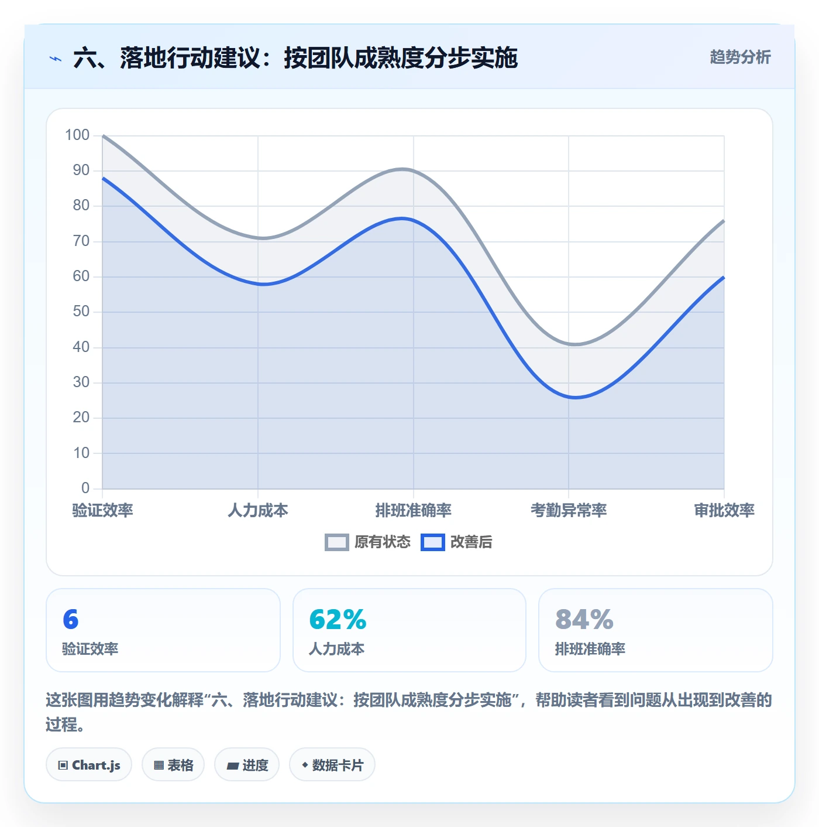
Task: Click the title 六、落地行动建议：按团队成熟度分步实施
Action: pyautogui.click(x=295, y=58)
